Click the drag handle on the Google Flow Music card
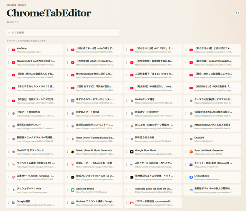The width and height of the screenshot is (246, 211). 126,152
